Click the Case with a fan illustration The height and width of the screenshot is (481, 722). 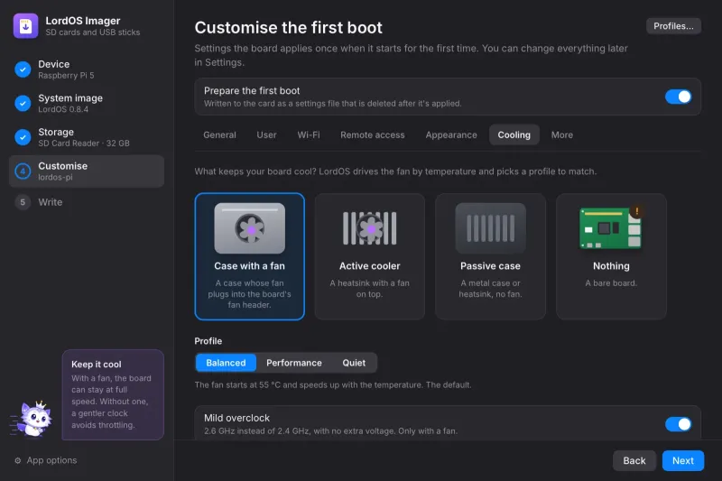(x=250, y=228)
